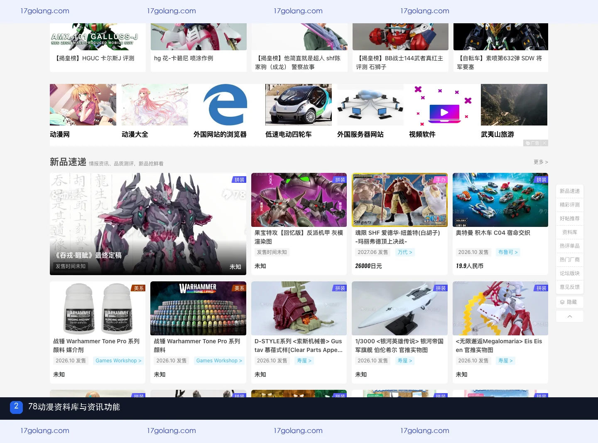Select 资料库 in the side navigation
This screenshot has height=443, width=598.
(569, 232)
